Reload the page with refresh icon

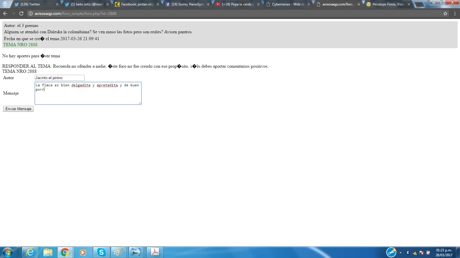(x=21, y=13)
